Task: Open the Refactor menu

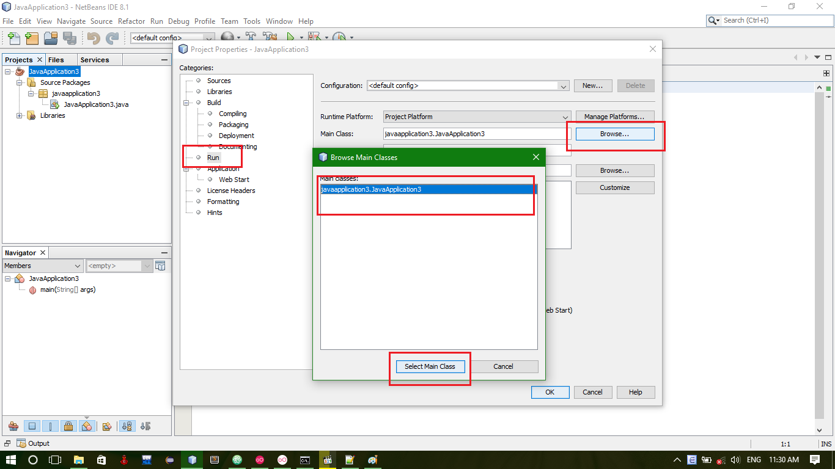Action: (x=131, y=21)
